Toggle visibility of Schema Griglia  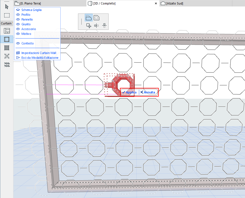(17, 10)
